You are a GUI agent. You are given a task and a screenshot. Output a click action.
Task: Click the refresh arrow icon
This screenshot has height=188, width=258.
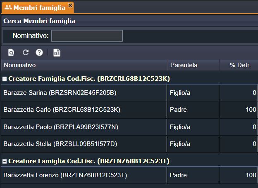pos(26,52)
